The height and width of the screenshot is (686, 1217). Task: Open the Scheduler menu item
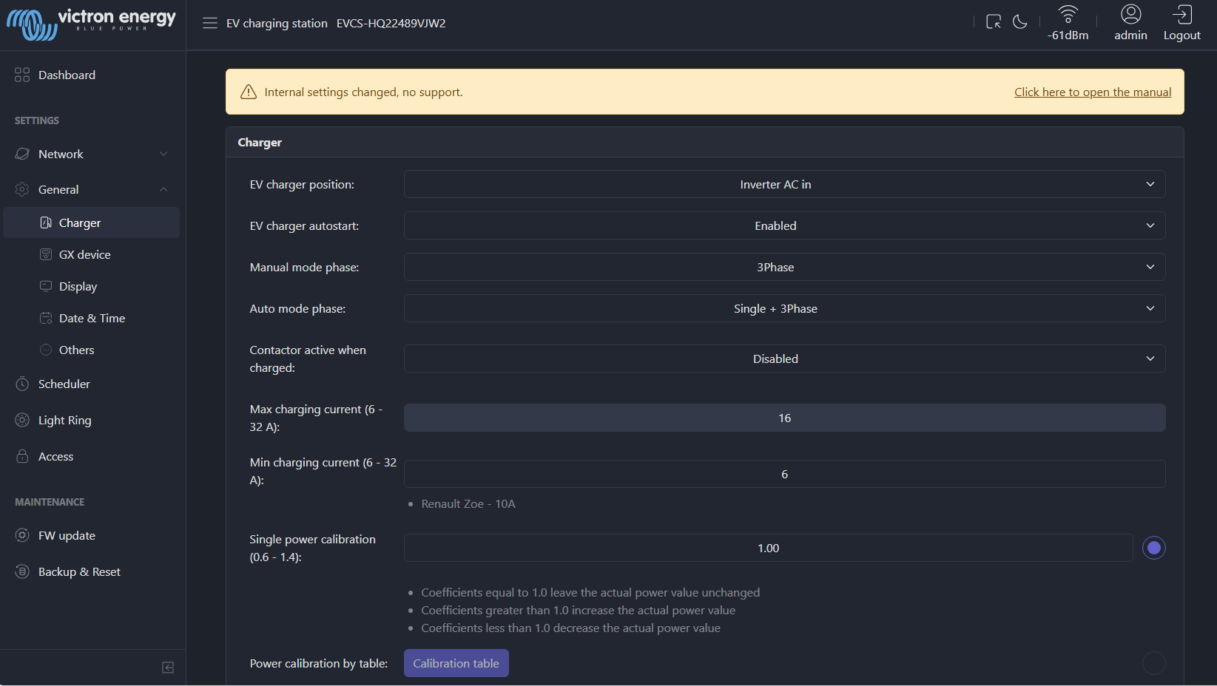click(64, 384)
